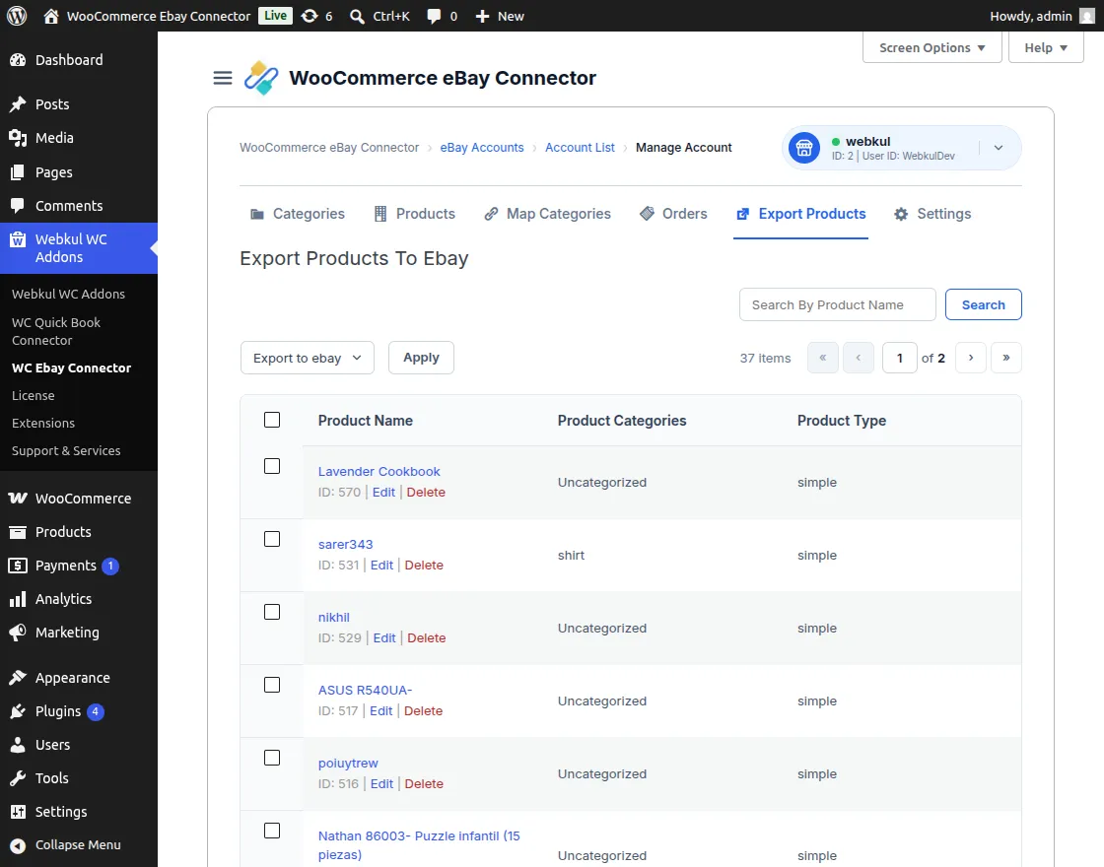Viewport: 1104px width, 867px height.
Task: Open eBay Accounts breadcrumb link
Action: (x=482, y=148)
